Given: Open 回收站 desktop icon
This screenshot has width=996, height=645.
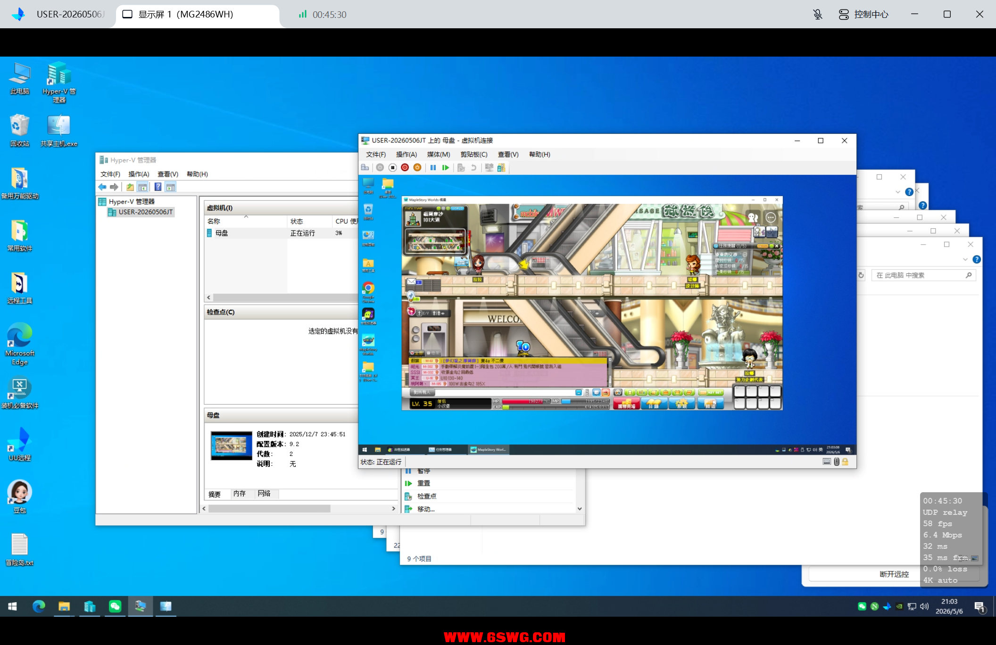Looking at the screenshot, I should click(x=20, y=131).
